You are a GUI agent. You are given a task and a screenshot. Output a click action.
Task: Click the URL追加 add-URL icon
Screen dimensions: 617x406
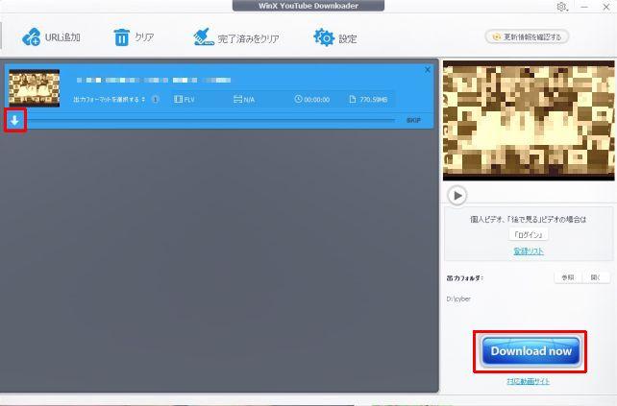coord(31,36)
